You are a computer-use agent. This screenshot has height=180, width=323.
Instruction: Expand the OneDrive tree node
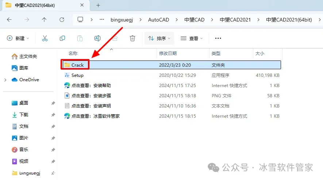(x=5, y=80)
